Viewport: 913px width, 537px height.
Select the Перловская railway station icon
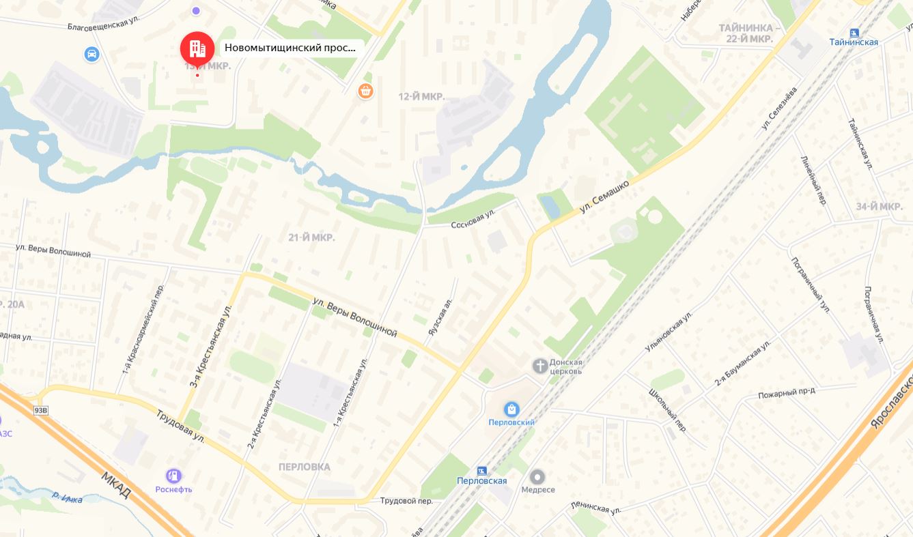(482, 471)
